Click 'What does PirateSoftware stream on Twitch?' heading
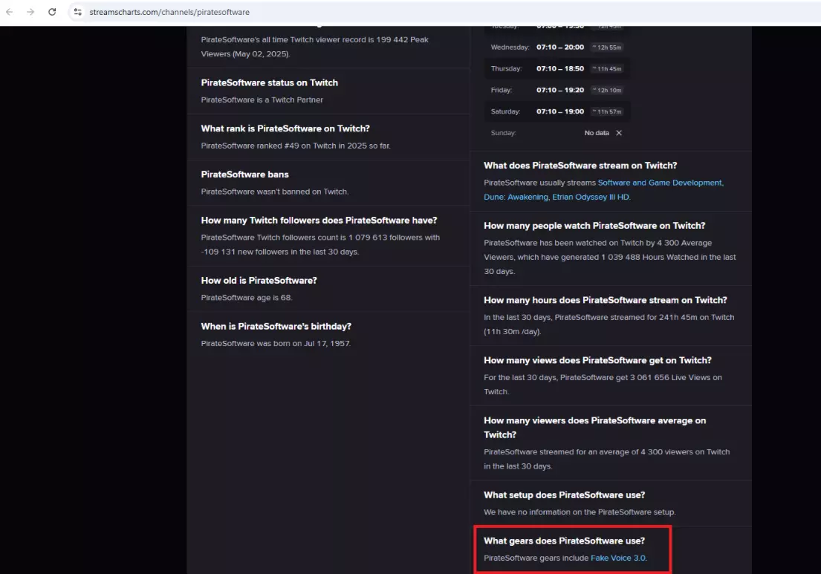 pos(580,166)
